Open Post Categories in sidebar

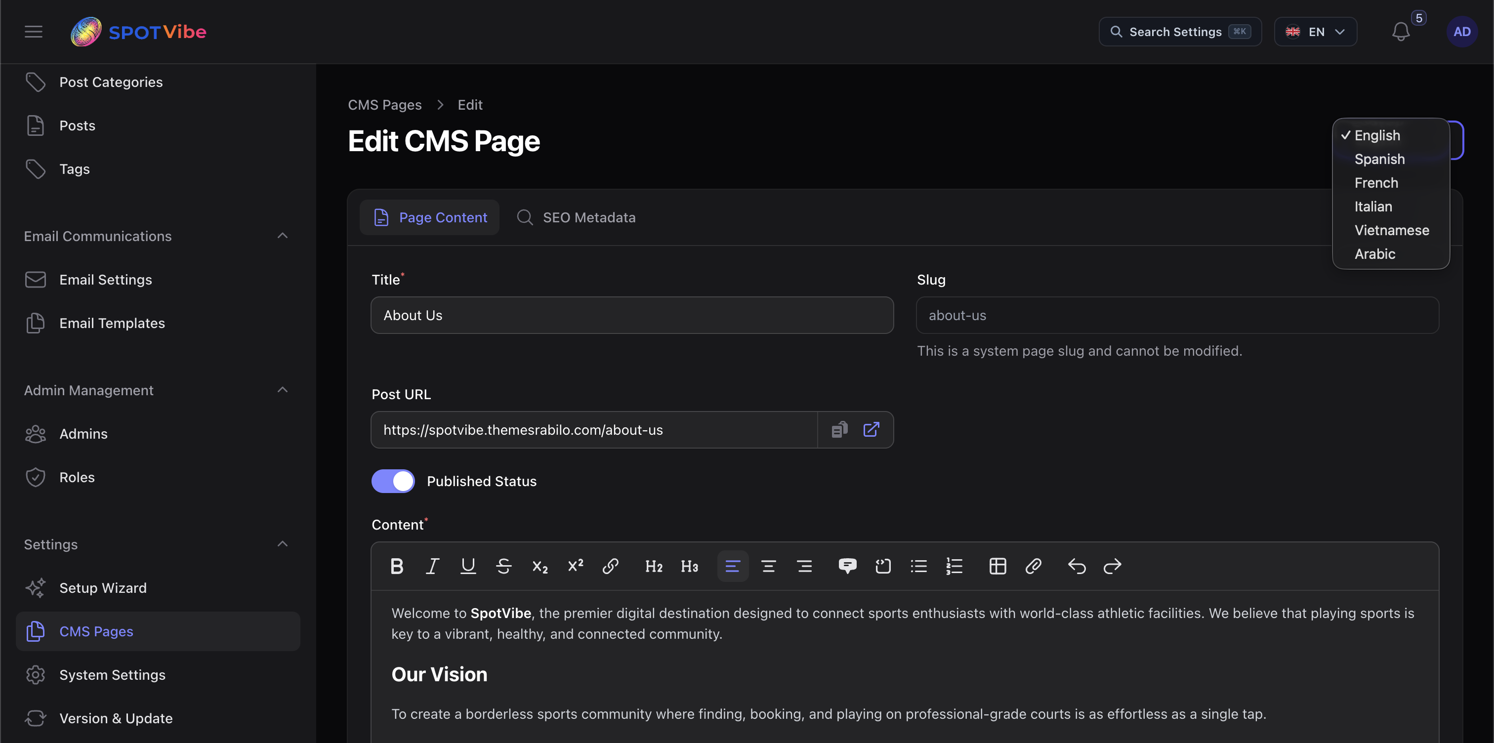[158, 83]
